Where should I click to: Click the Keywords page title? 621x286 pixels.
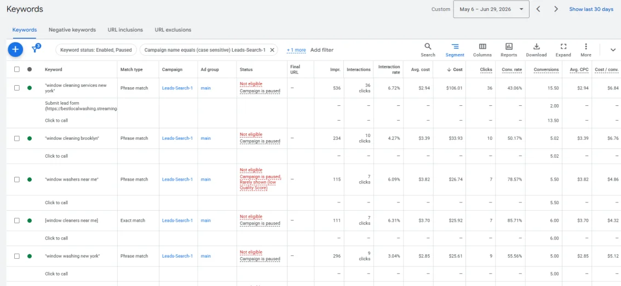tap(25, 9)
